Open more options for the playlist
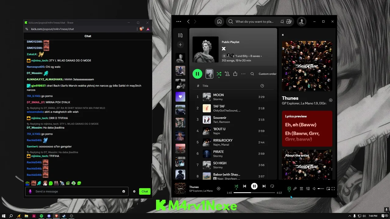 click(243, 74)
